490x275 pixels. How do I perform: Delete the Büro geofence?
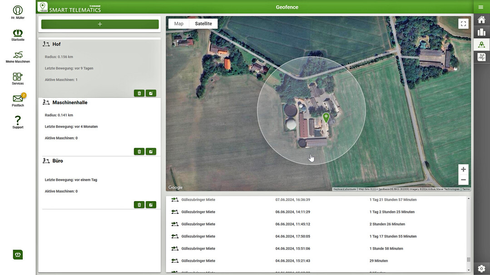[x=139, y=204]
